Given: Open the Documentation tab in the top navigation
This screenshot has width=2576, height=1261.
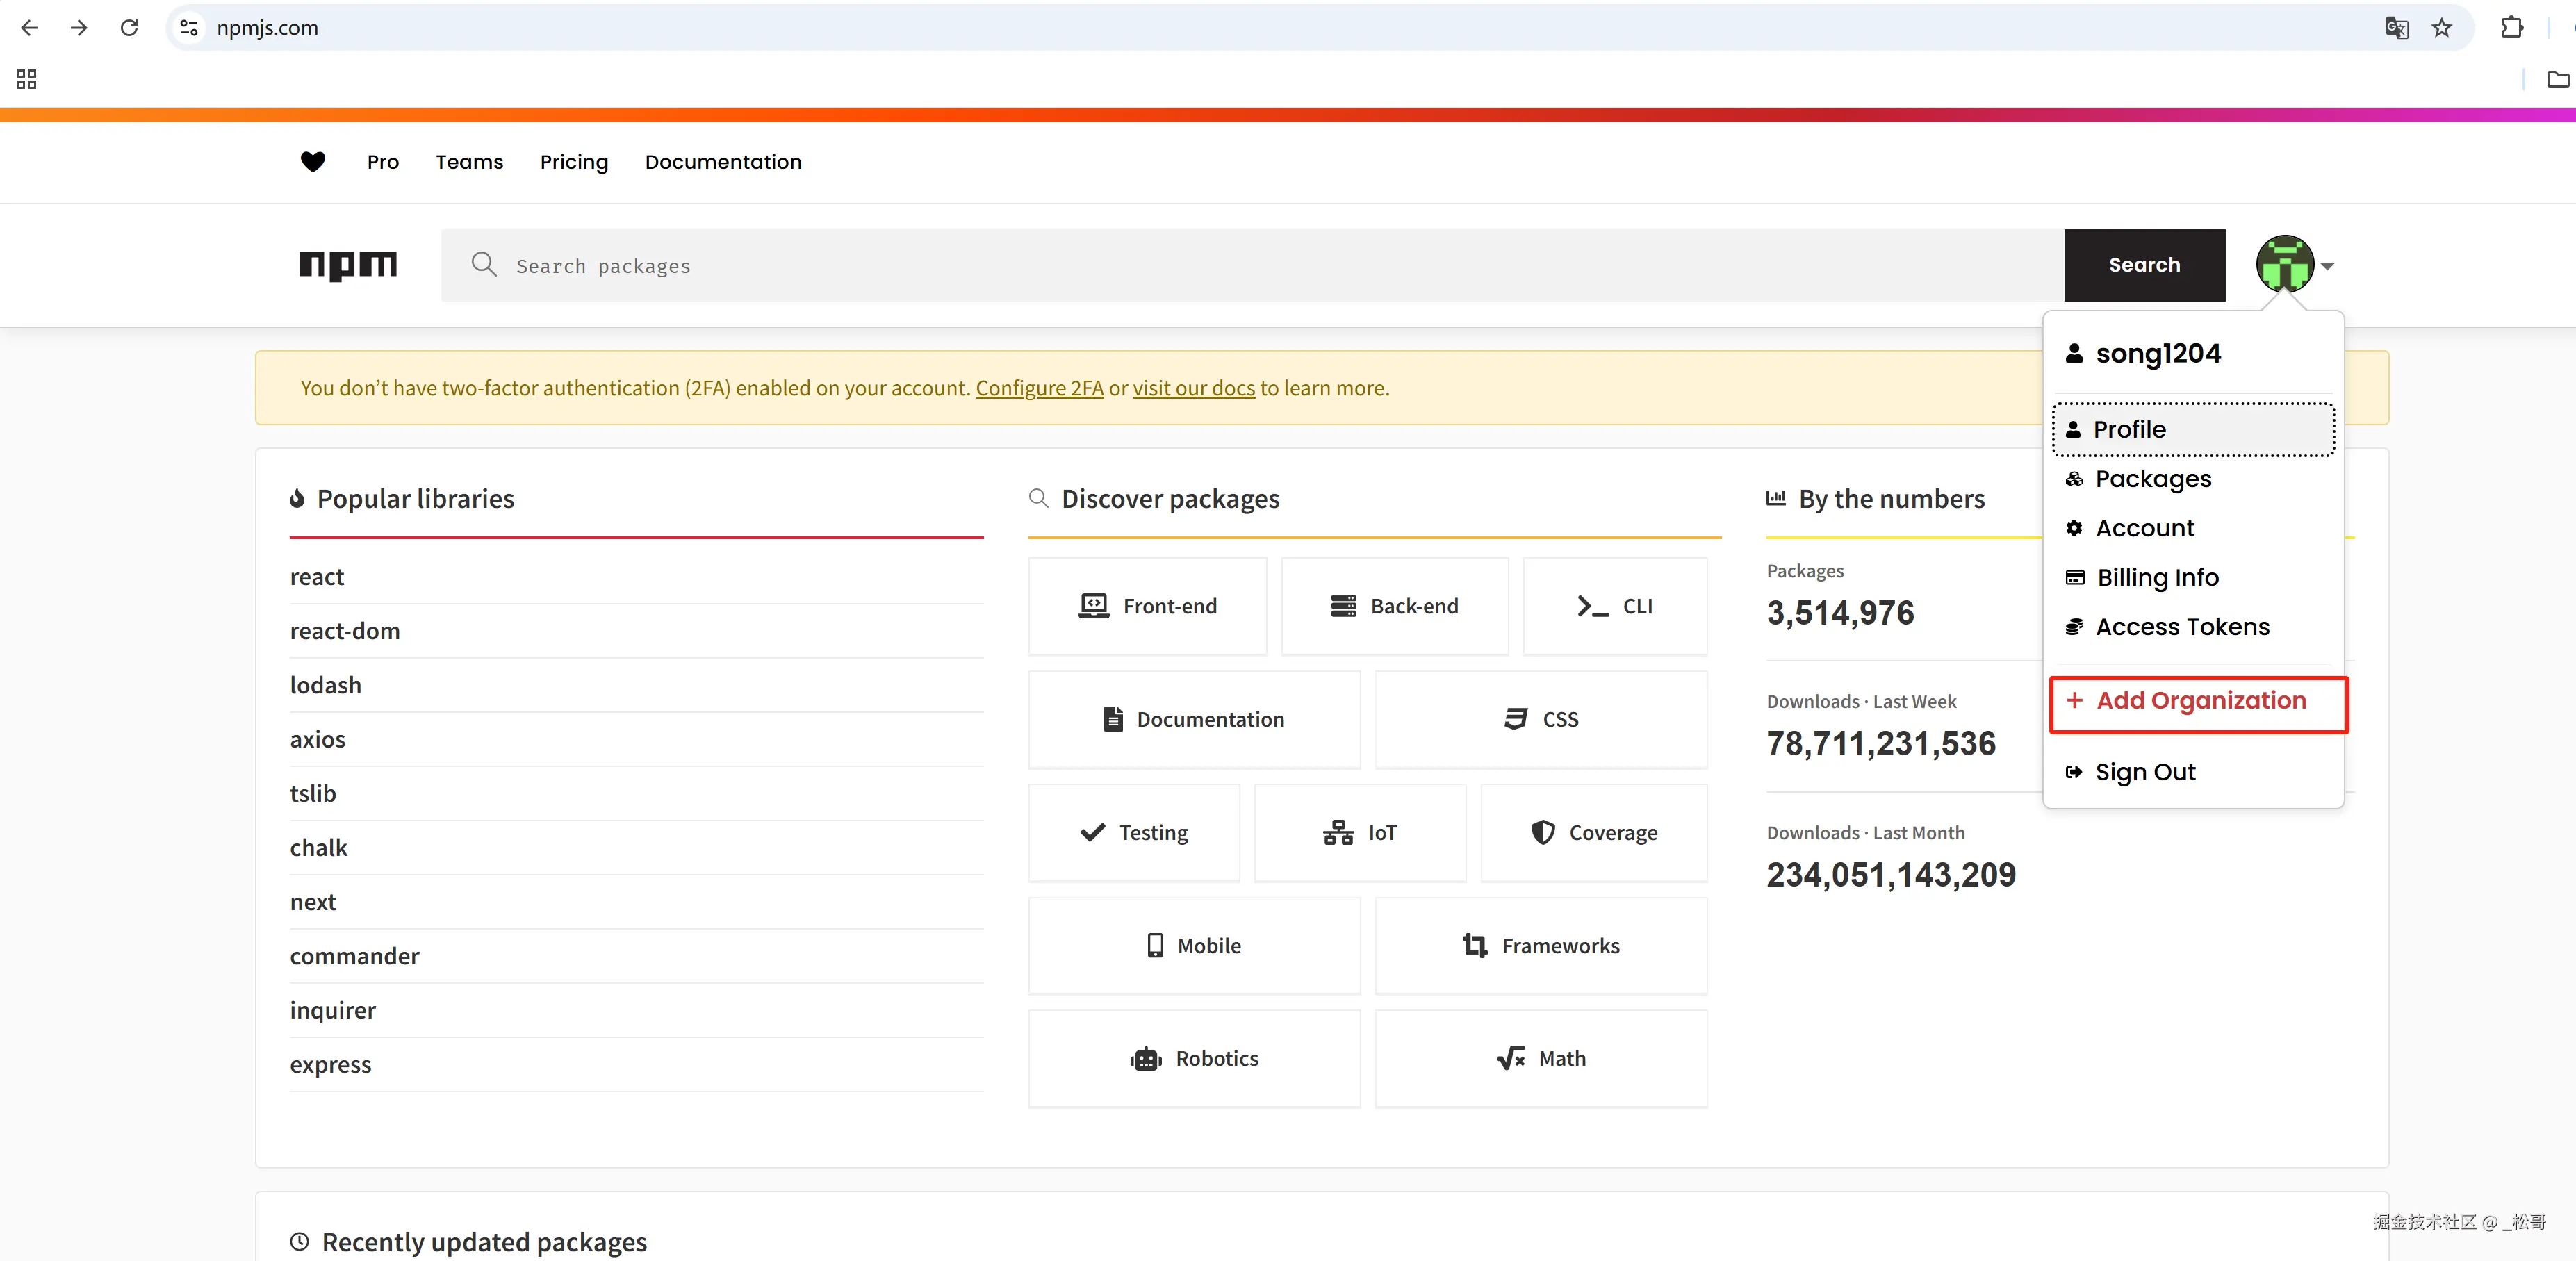Looking at the screenshot, I should (723, 162).
